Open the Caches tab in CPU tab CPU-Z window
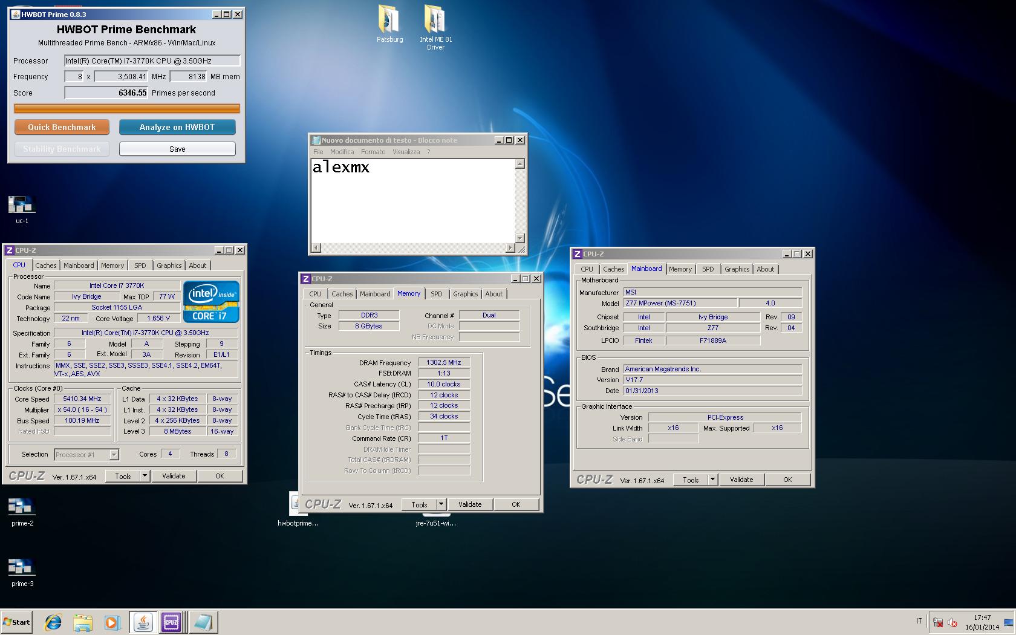Image resolution: width=1016 pixels, height=635 pixels. coord(45,265)
